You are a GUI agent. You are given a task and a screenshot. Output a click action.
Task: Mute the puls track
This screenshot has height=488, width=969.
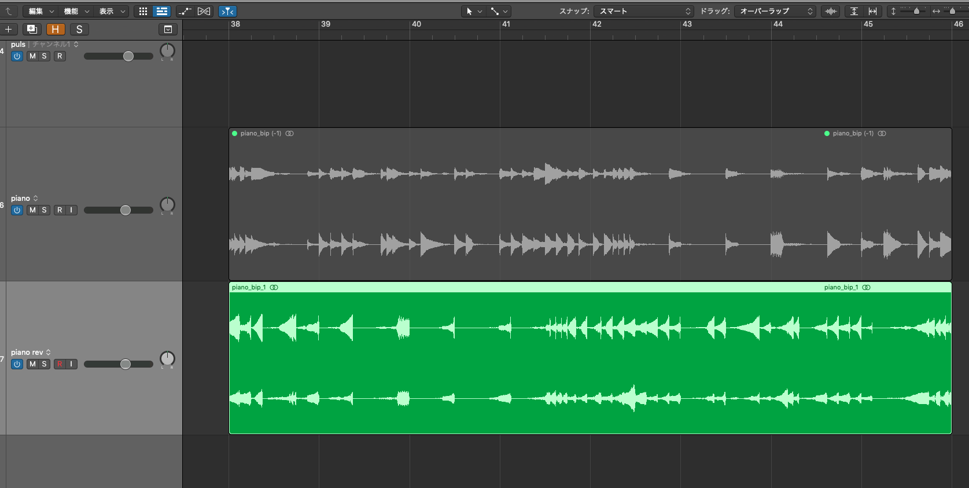32,56
